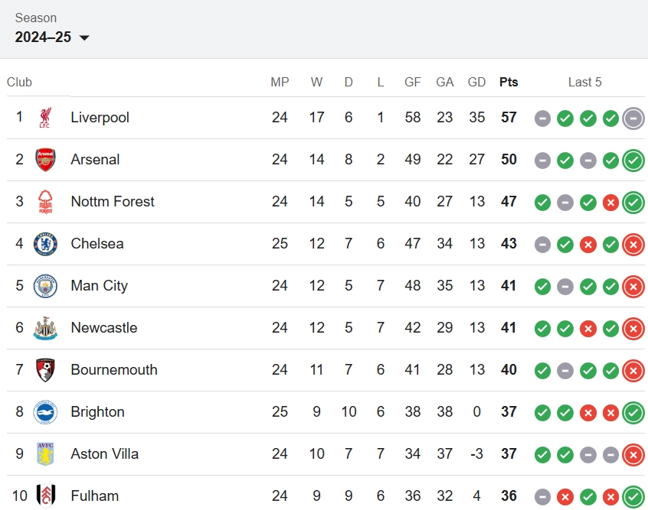648x510 pixels.
Task: Click the Man City club crest
Action: click(x=45, y=286)
